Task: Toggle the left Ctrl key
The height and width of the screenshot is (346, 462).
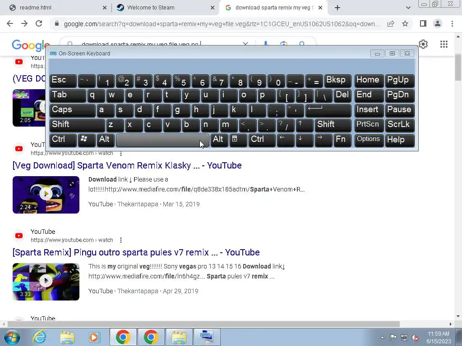Action: point(63,140)
